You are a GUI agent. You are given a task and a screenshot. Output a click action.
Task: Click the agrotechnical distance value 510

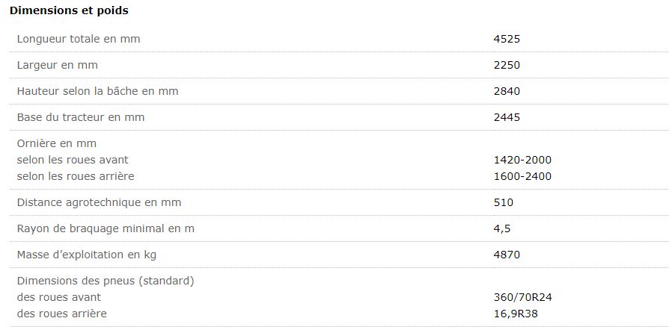point(504,202)
